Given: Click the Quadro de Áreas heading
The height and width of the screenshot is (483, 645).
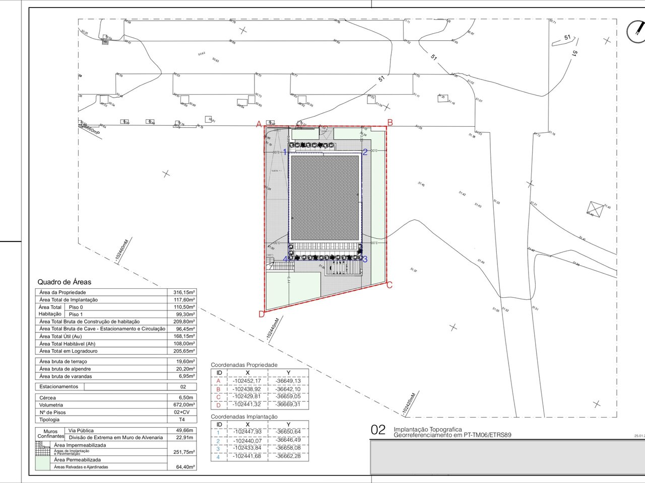Looking at the screenshot, I should coord(64,282).
